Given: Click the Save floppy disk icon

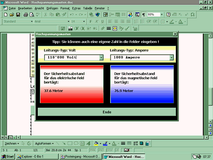Looking at the screenshot, I should point(18,15).
